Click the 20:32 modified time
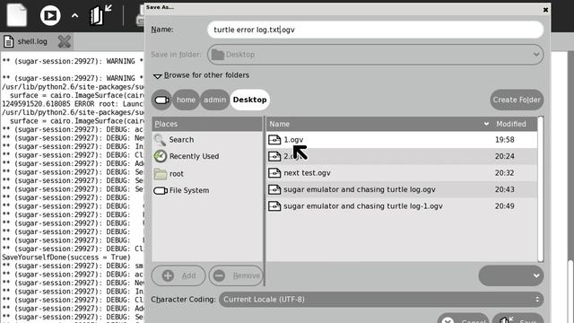The width and height of the screenshot is (574, 323). (x=504, y=173)
